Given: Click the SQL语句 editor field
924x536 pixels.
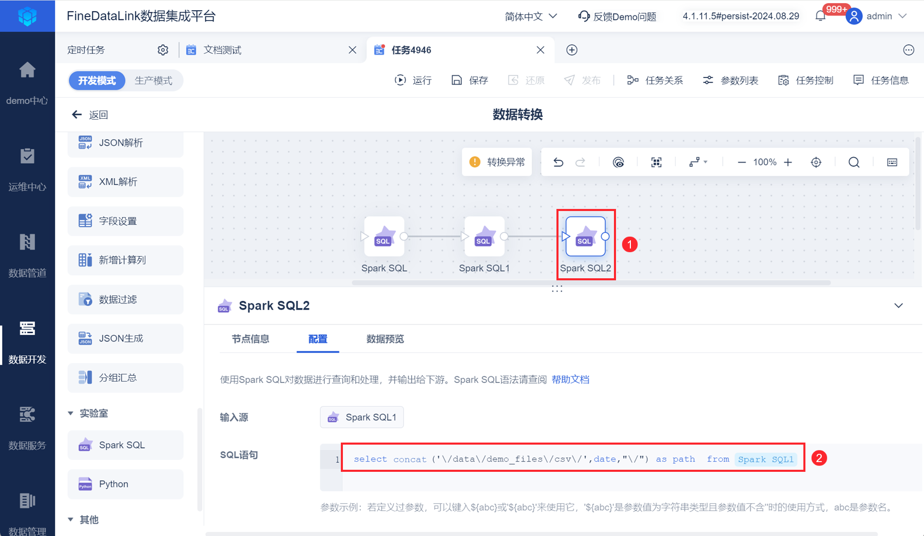Looking at the screenshot, I should [x=622, y=467].
